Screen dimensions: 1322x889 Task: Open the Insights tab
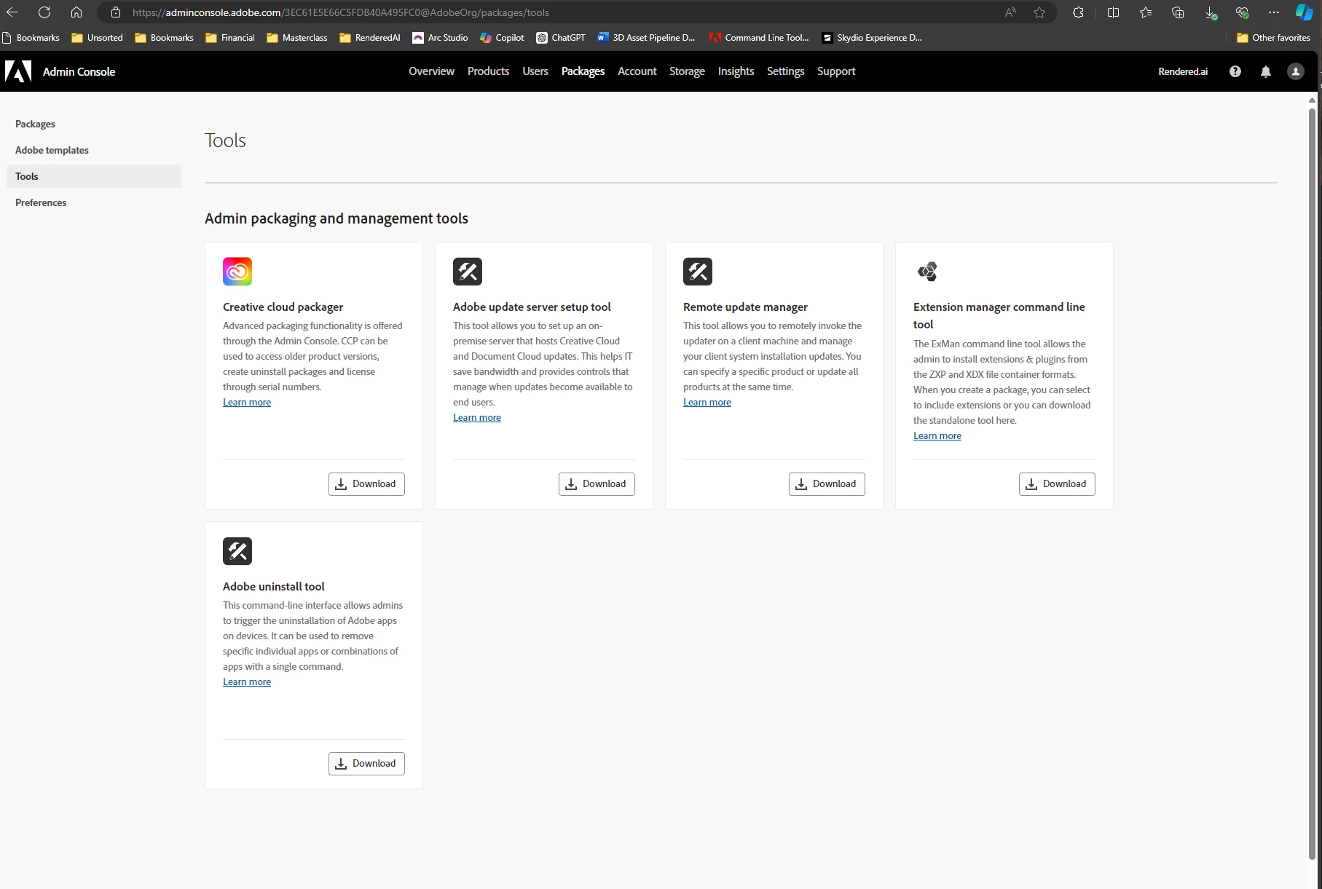(x=736, y=71)
